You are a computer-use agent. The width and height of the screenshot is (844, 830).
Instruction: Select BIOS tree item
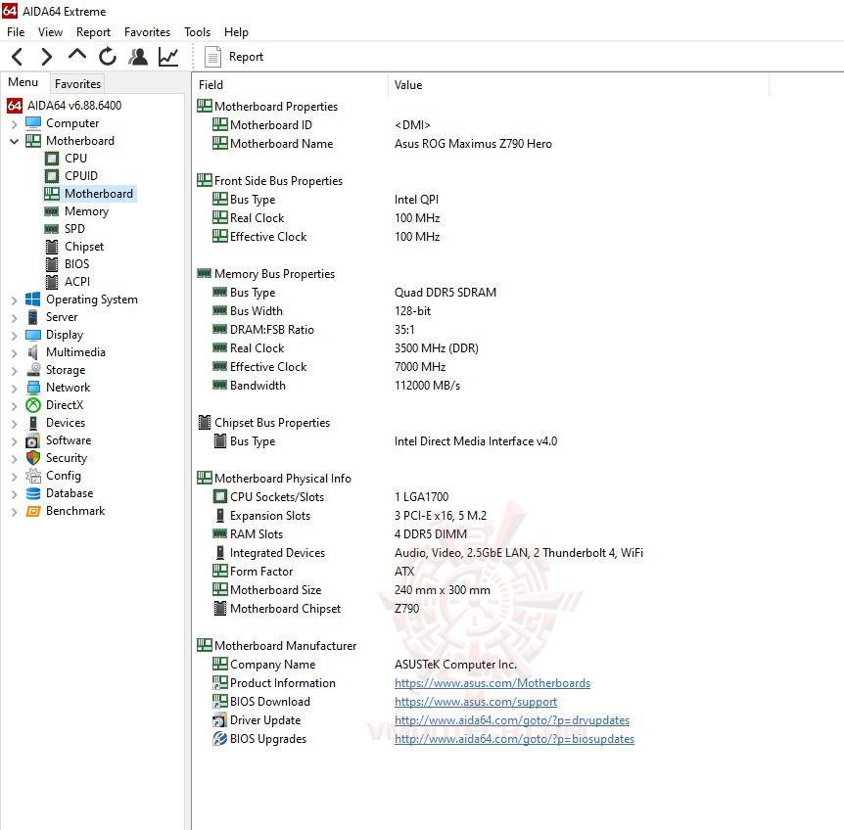tap(76, 264)
